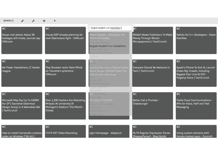This screenshot has height=155, width=218.
Task: Select the 'largest student-run hackathon.' autocomplete suggestion
Action: pos(108,46)
